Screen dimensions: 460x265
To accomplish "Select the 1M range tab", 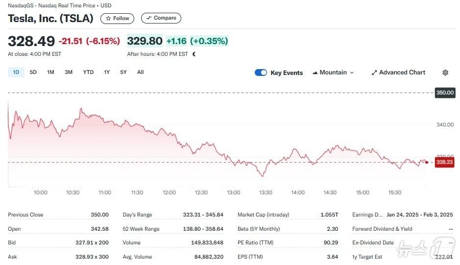I will click(x=50, y=72).
